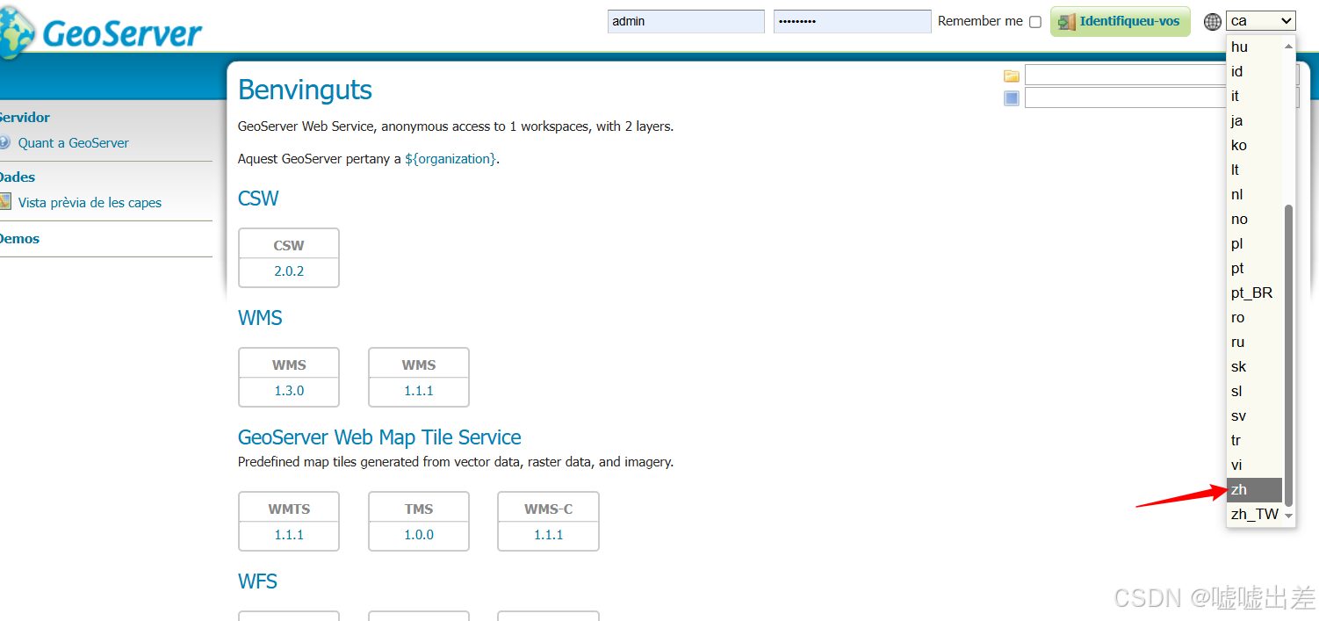The width and height of the screenshot is (1319, 621).
Task: Click the admin username field
Action: pos(686,21)
